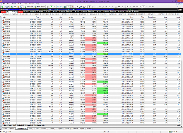Click the 0.01 lot volume field
This screenshot has width=183, height=133.
pos(12,11)
